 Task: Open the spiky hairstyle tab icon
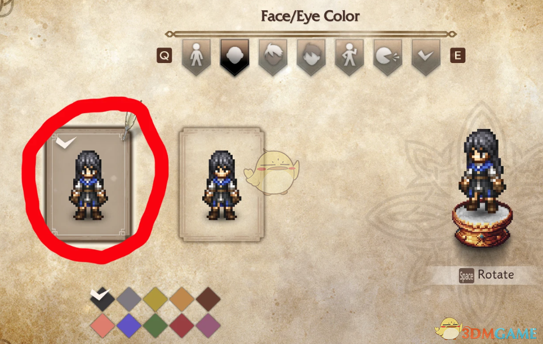click(273, 56)
